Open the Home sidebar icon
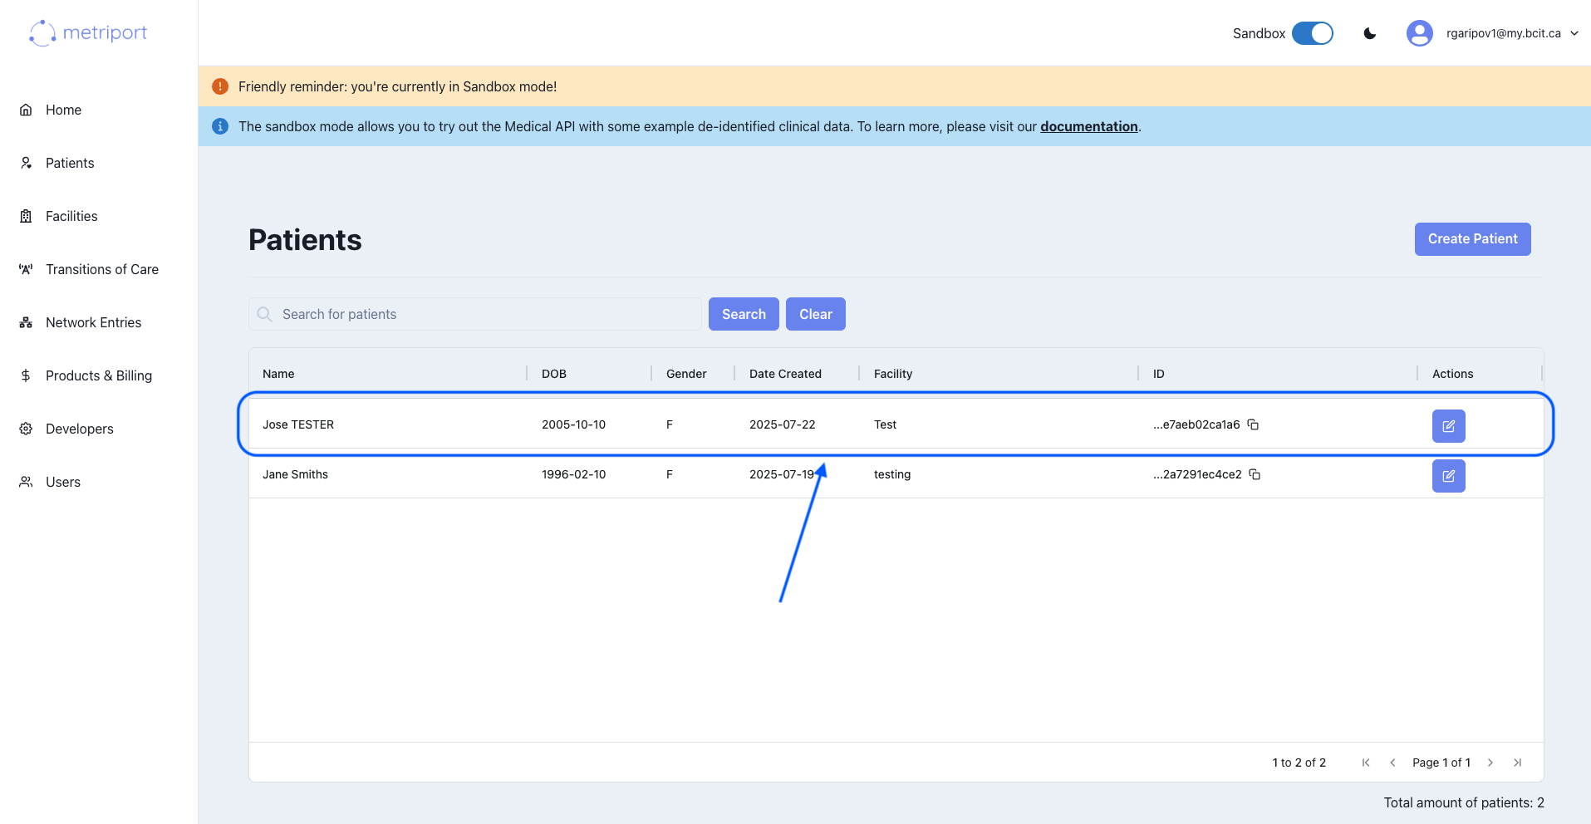This screenshot has width=1591, height=824. (x=26, y=109)
